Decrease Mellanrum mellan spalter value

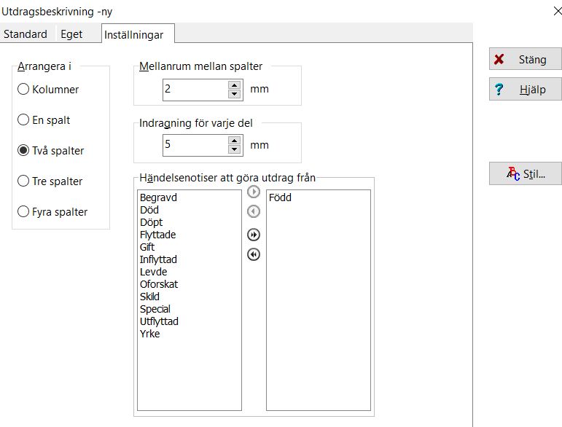234,94
